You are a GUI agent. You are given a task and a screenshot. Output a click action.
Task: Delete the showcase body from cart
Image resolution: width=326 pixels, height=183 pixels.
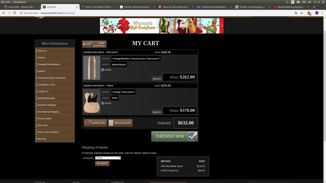coord(156,112)
